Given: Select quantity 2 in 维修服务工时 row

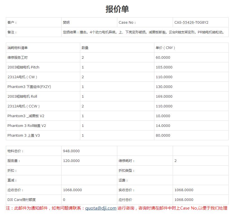Looking at the screenshot, I should point(83,58).
